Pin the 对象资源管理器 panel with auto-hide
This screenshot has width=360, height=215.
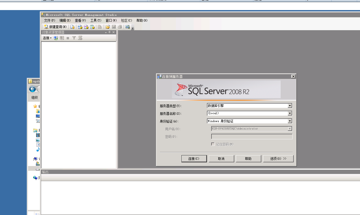(109, 32)
